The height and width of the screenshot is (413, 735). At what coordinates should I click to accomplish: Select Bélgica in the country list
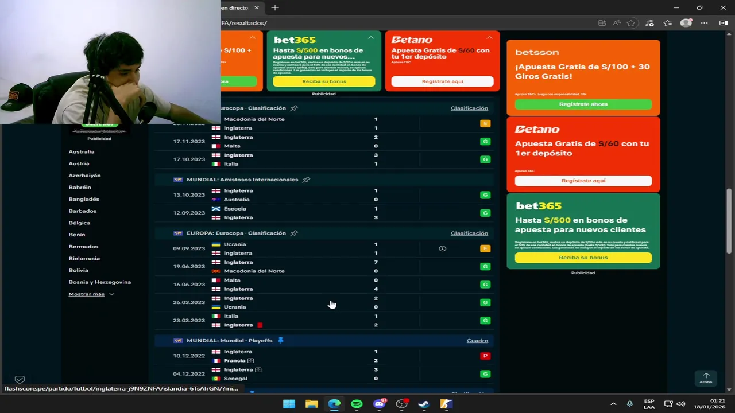[80, 223]
